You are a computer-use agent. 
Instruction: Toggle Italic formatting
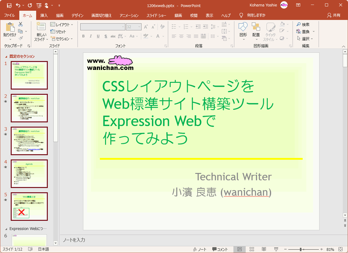pyautogui.click(x=91, y=36)
